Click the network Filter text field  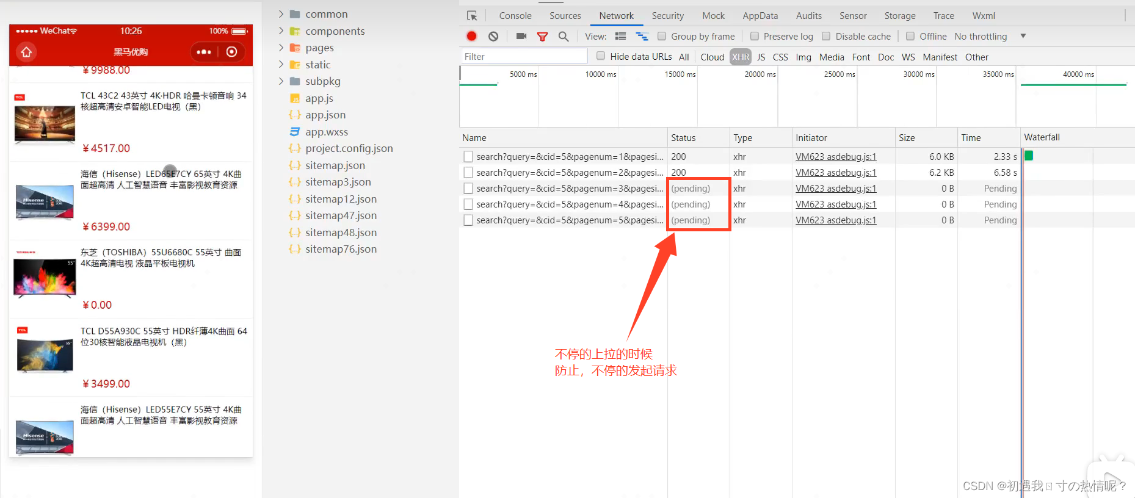coord(524,57)
